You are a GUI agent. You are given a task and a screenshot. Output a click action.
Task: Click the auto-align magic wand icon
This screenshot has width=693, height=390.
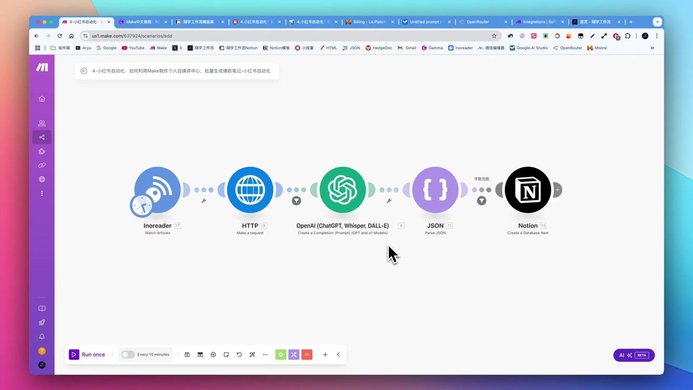coord(252,355)
